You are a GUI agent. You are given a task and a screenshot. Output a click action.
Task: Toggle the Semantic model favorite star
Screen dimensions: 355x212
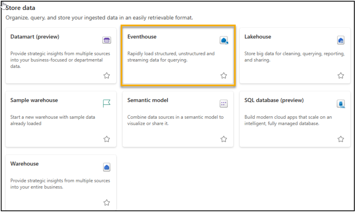[224, 139]
